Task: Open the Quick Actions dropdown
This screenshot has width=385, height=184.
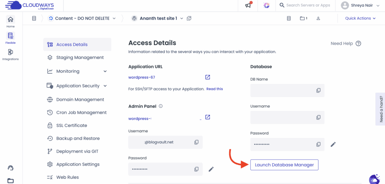Action: (x=361, y=18)
